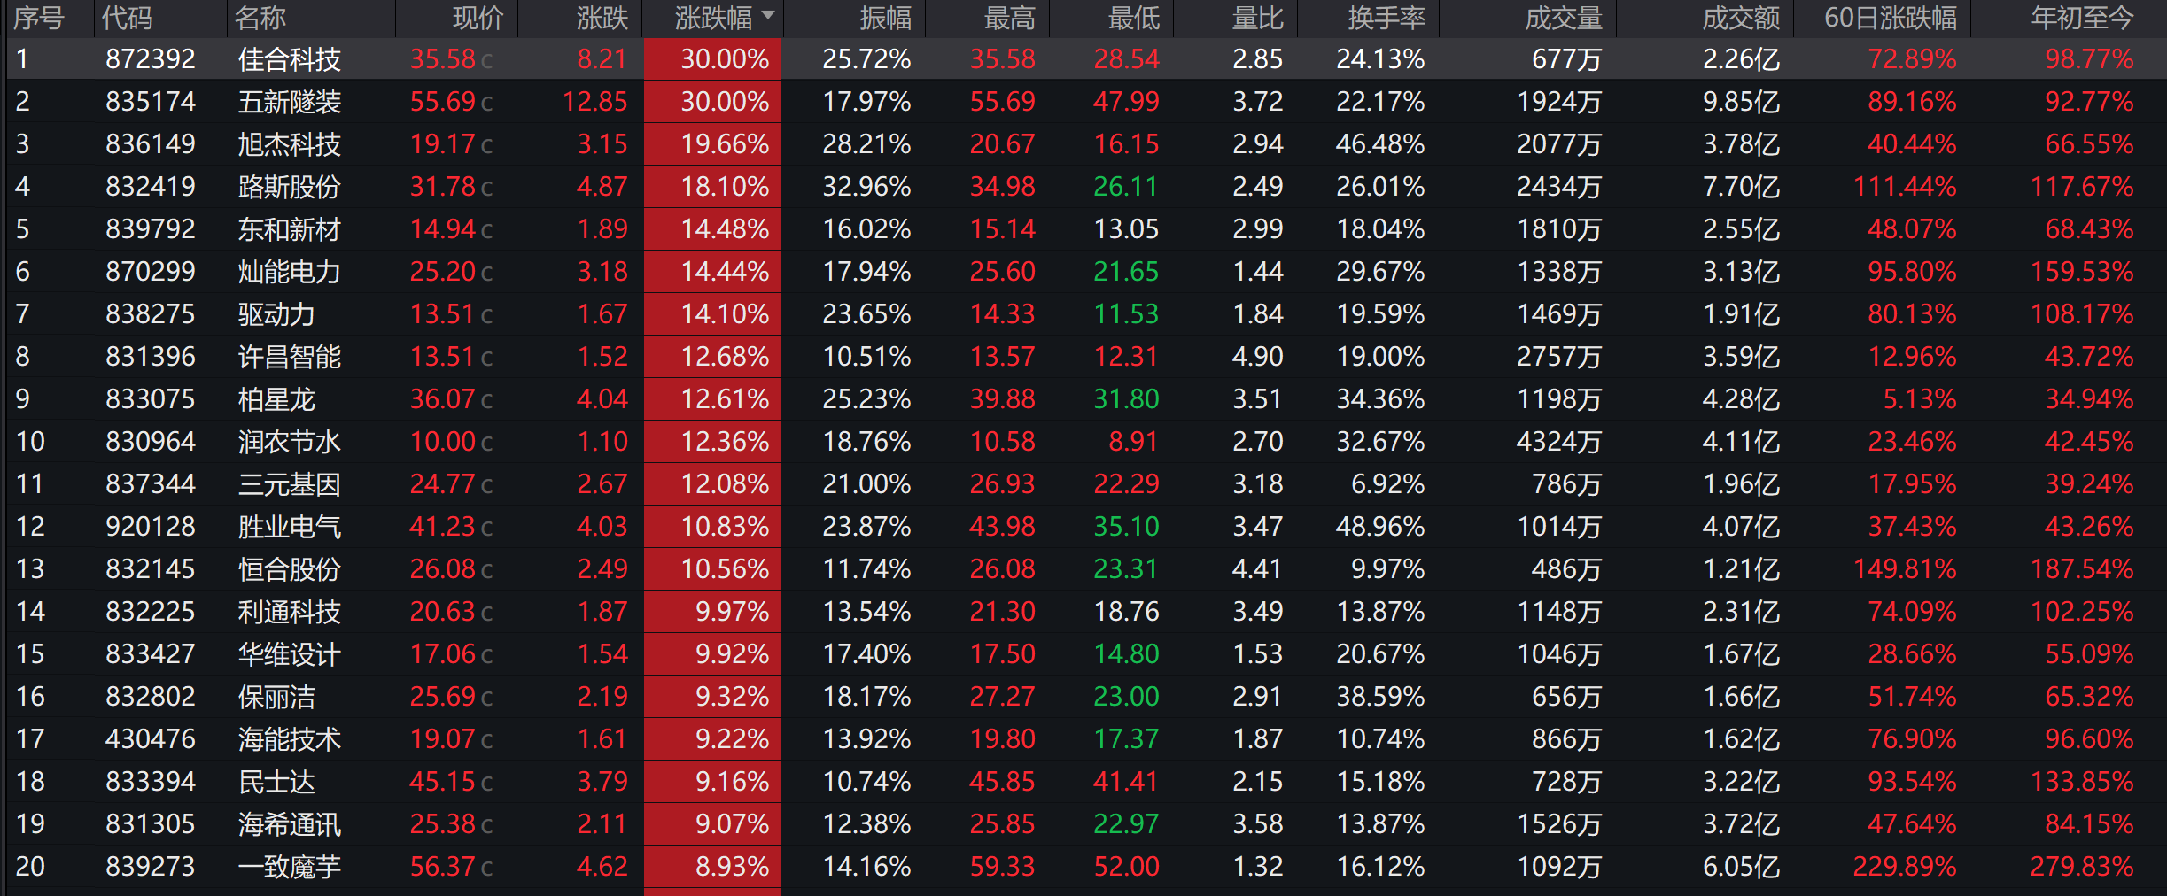Click the 名称 column header
This screenshot has width=2167, height=896.
point(260,18)
